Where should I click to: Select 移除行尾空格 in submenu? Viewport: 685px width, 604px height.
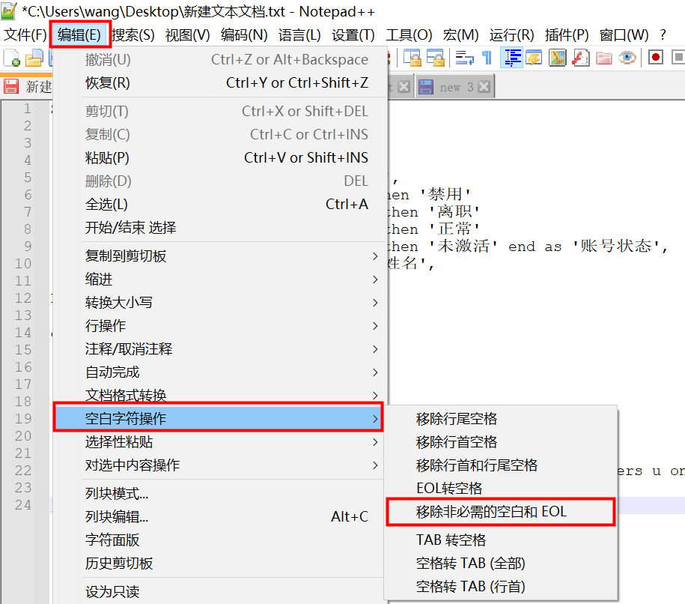tap(501, 419)
